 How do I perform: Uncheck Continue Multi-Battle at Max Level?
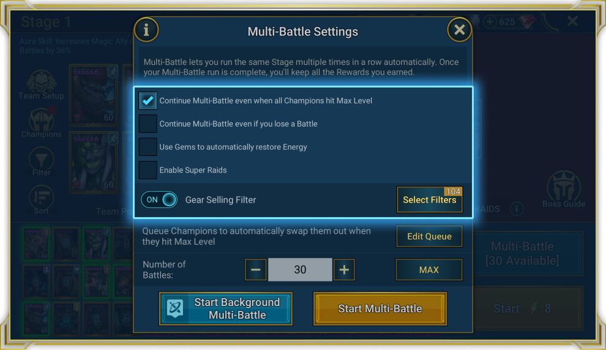pos(148,100)
